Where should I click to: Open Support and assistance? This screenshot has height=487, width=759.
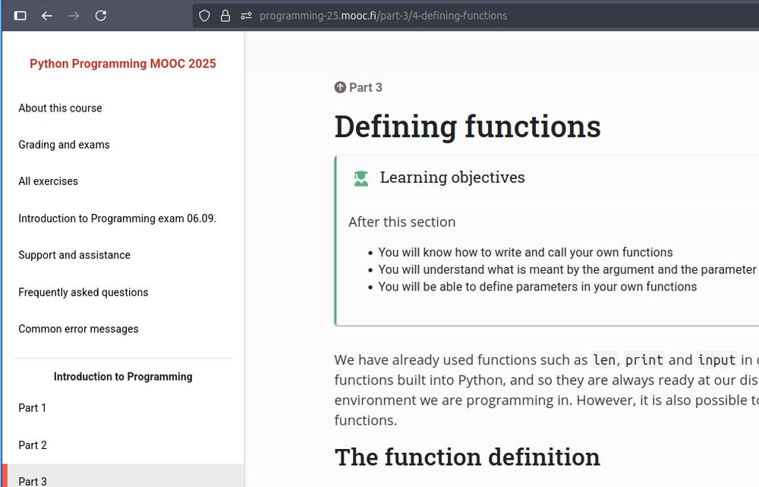point(74,255)
